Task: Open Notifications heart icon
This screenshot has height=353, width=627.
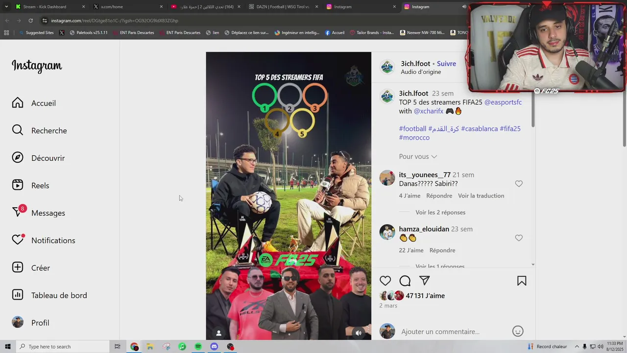Action: (x=18, y=240)
